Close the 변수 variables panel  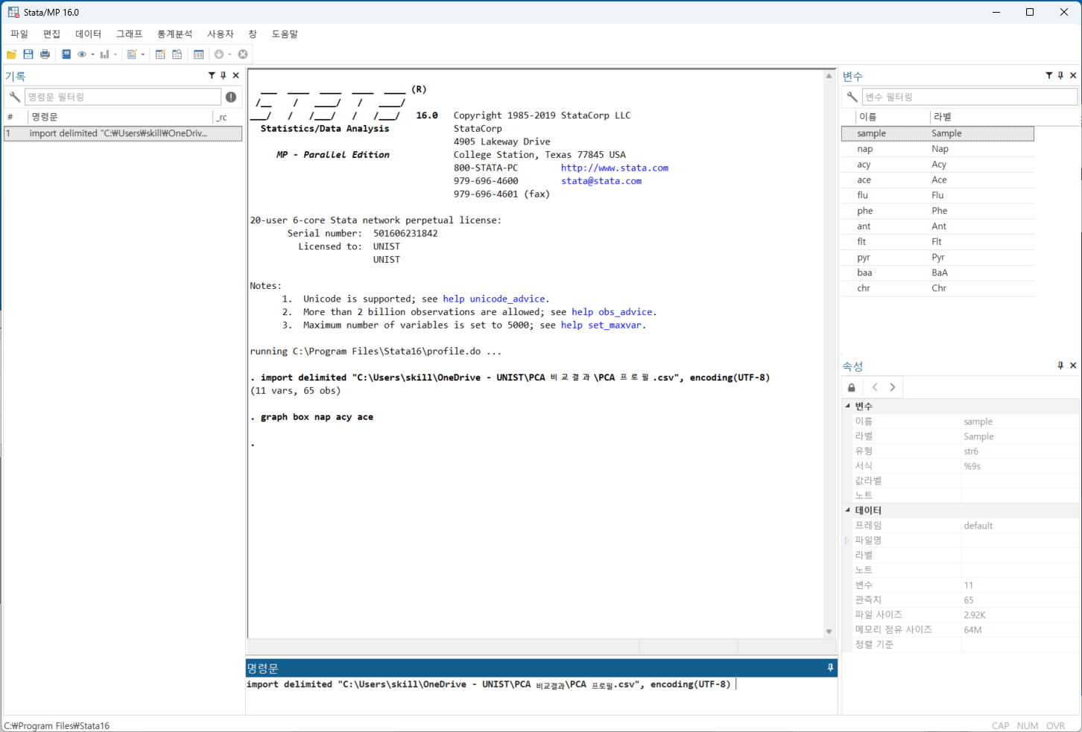pos(1073,75)
